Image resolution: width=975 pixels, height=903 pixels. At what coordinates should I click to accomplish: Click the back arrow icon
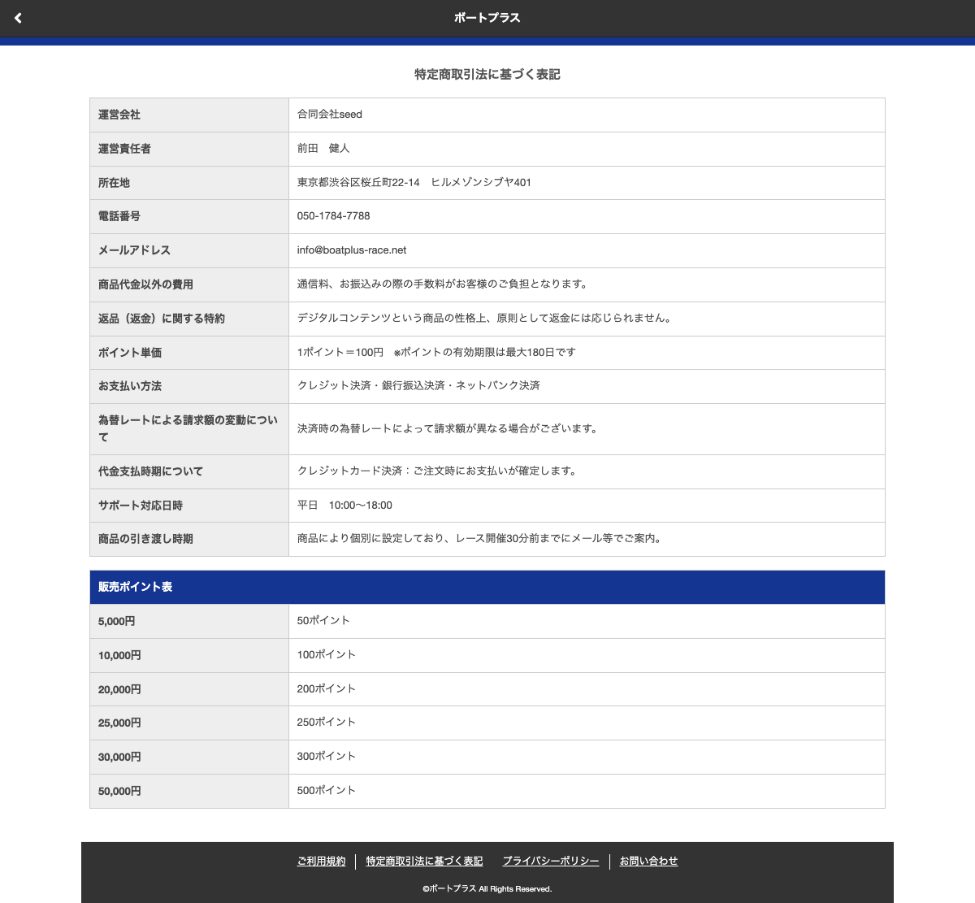tap(18, 18)
